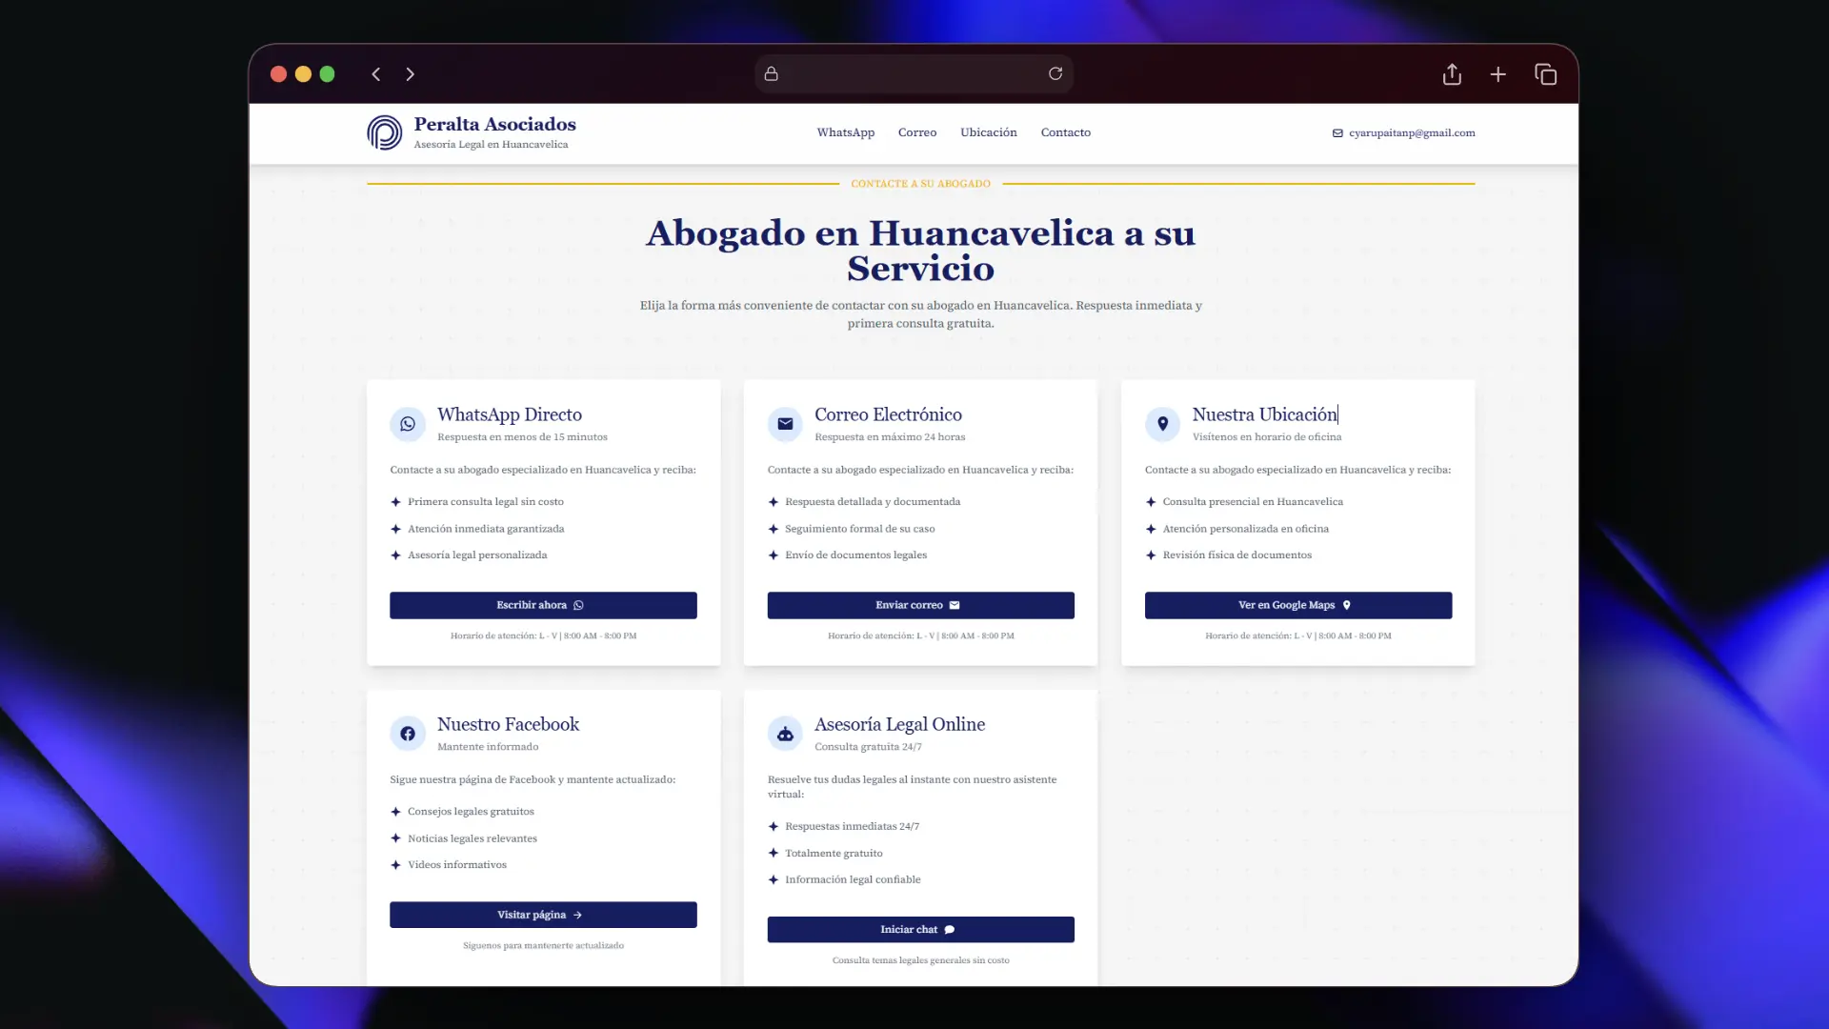Click the Facebook icon on Nuestro Facebook card
1829x1029 pixels.
click(x=408, y=734)
